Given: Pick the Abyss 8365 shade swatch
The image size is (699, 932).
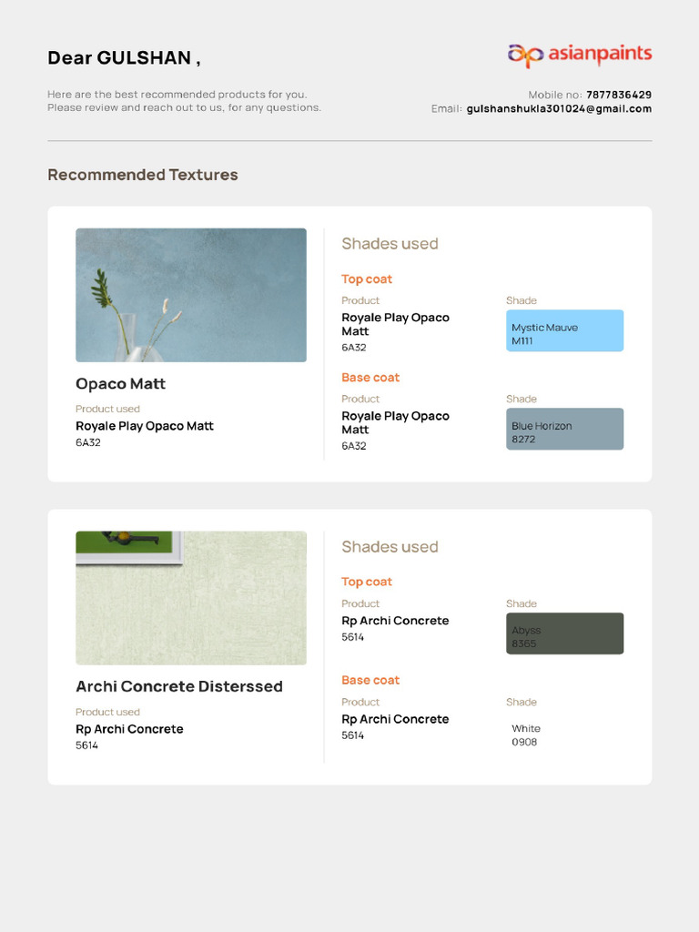Looking at the screenshot, I should click(x=564, y=633).
